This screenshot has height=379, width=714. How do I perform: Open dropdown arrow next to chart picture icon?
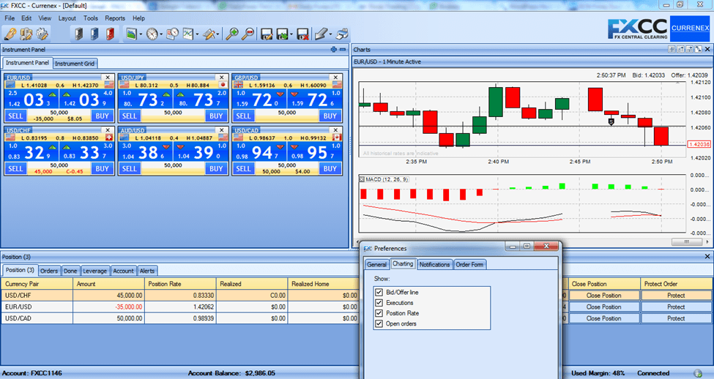(x=141, y=34)
